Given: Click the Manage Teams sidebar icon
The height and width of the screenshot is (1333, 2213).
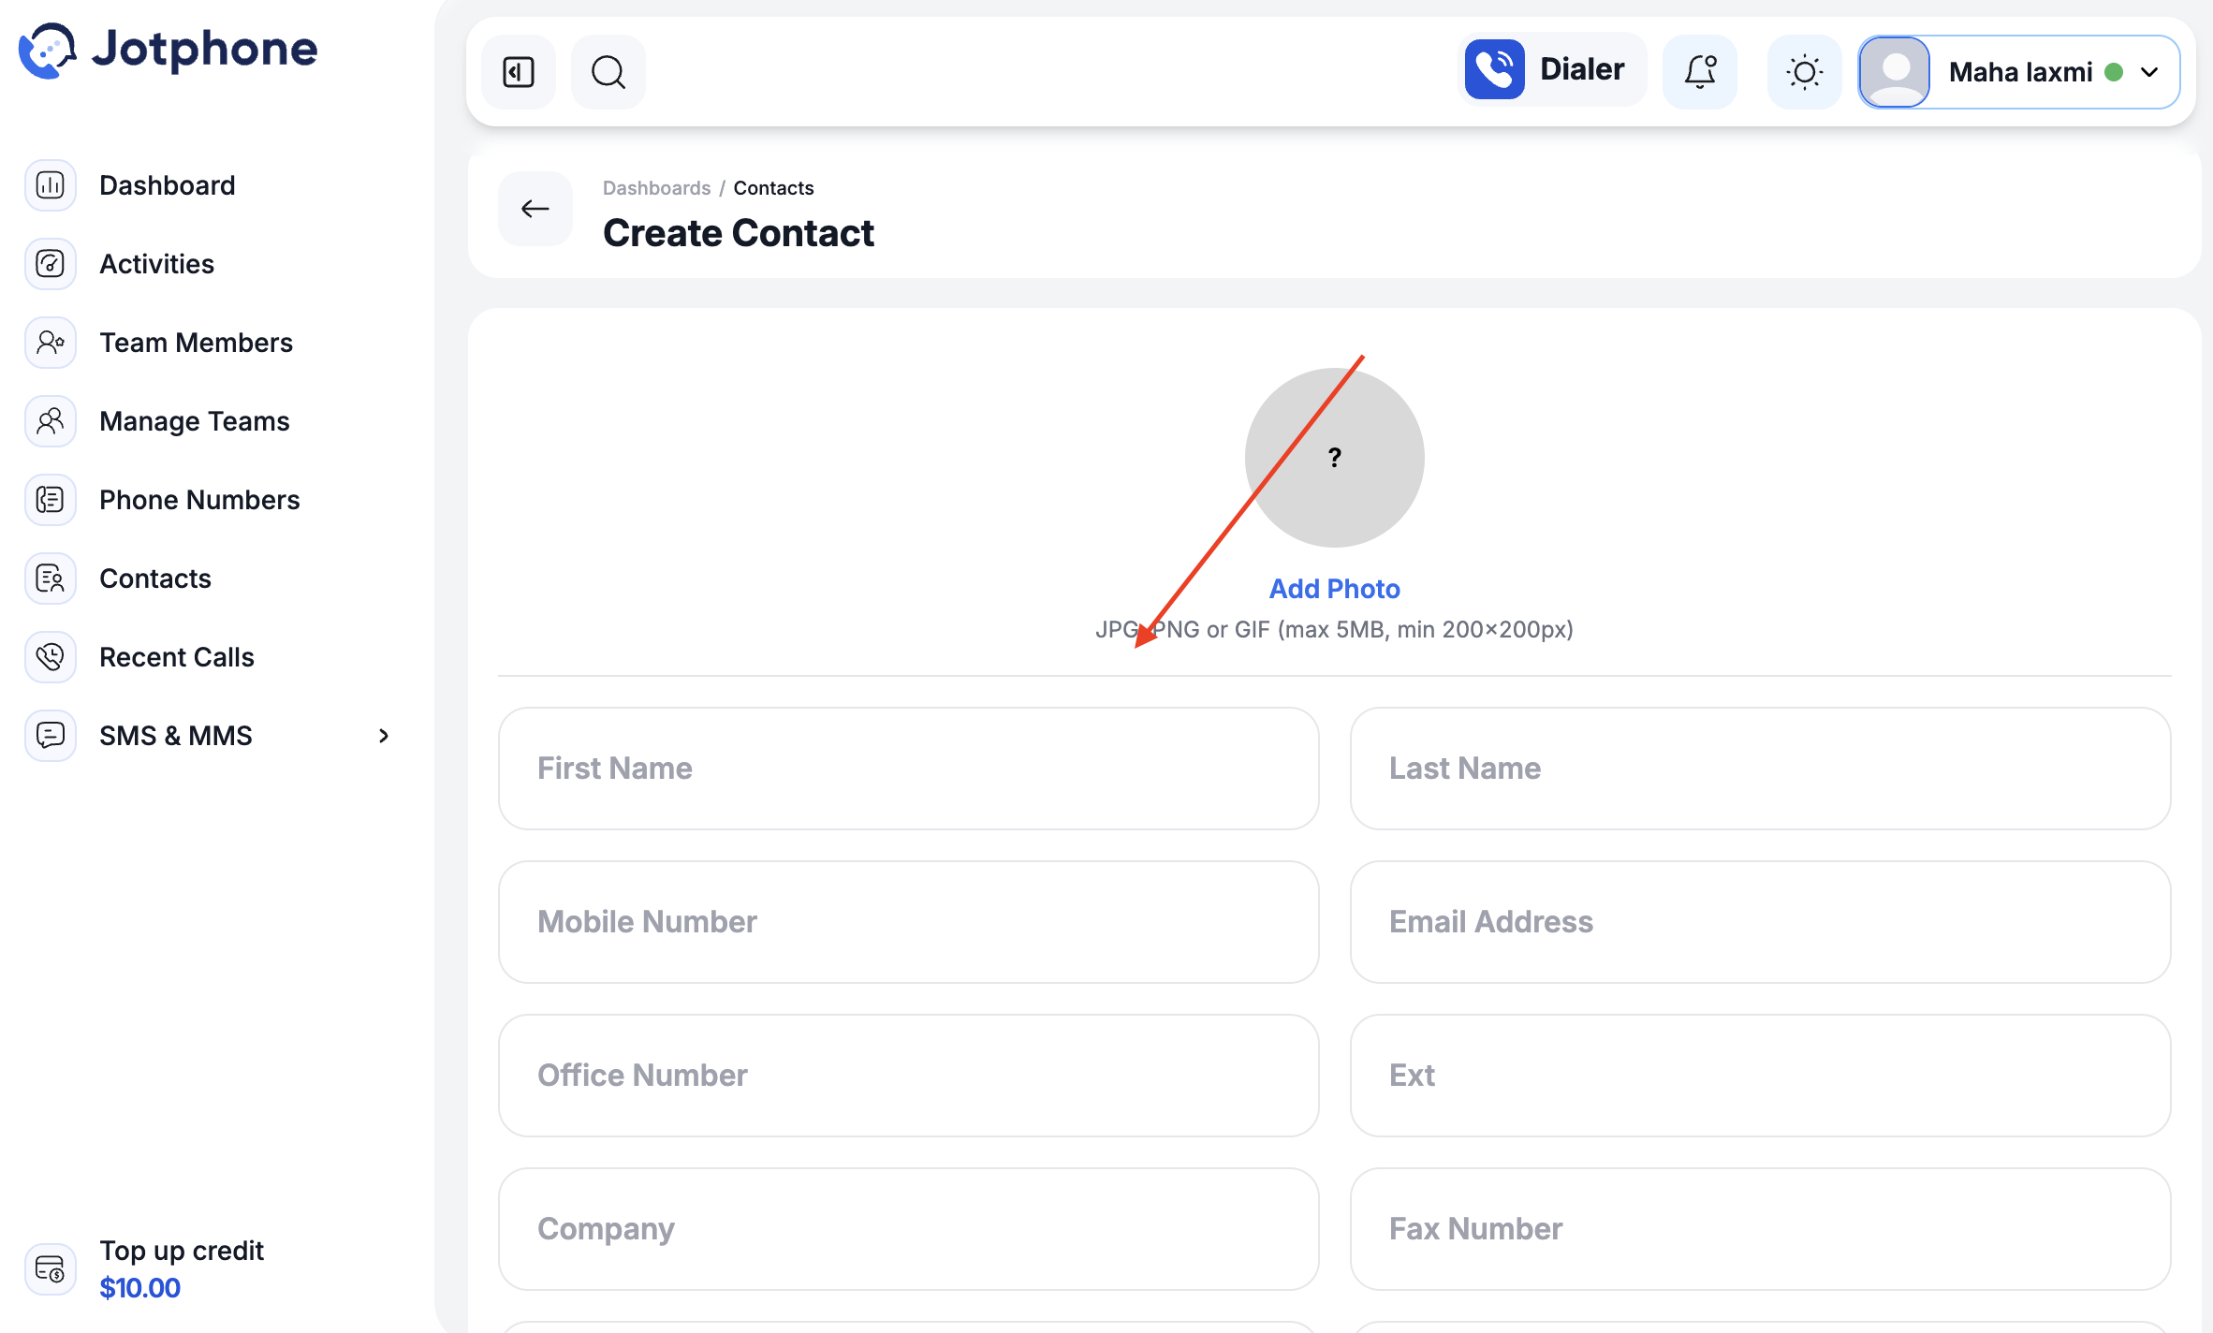Looking at the screenshot, I should pyautogui.click(x=51, y=421).
